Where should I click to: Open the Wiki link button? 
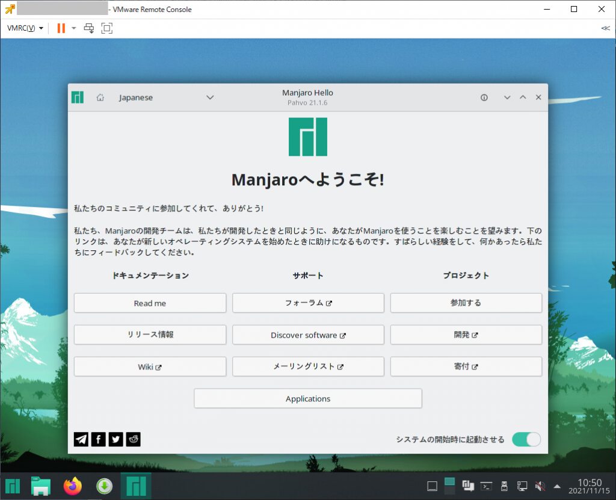click(x=150, y=367)
